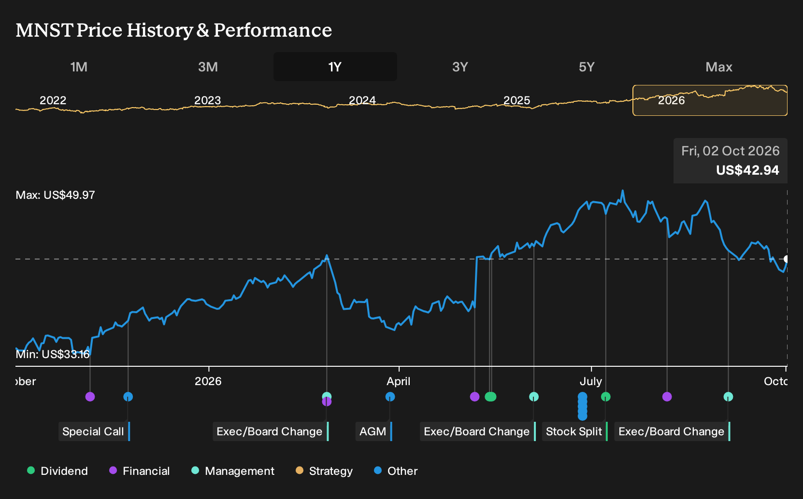803x499 pixels.
Task: Click the stacked blue event markers before July
Action: [583, 406]
